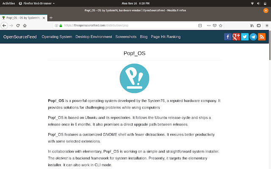Bookmark this page with the star
Screen dimensions: 271x169
pyautogui.click(x=221, y=25)
